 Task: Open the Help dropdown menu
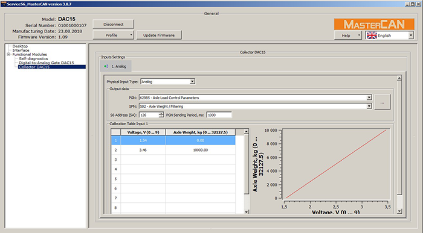[x=348, y=35]
